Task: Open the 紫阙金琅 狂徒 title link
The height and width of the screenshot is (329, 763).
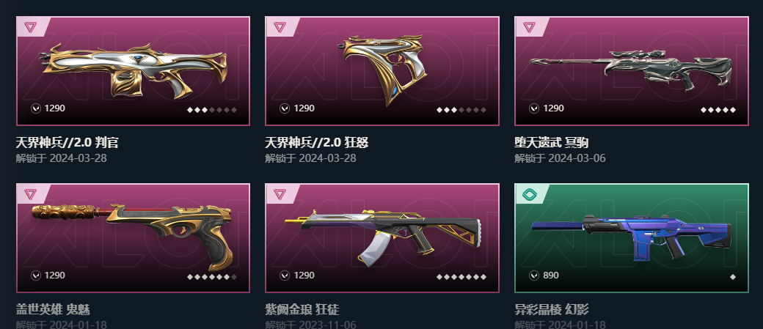Action: tap(302, 309)
